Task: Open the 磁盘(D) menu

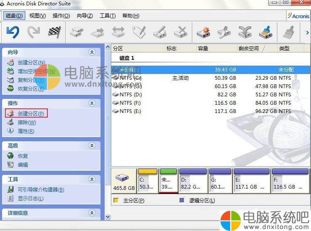Action: coord(14,15)
